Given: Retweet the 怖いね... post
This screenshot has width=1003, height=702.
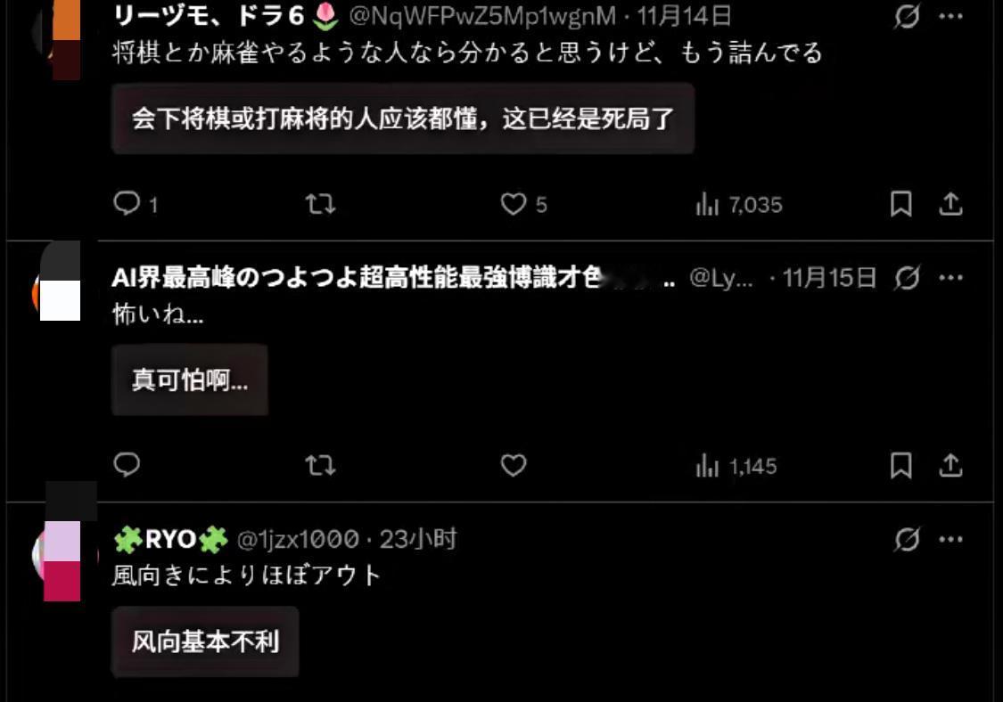Looking at the screenshot, I should click(x=320, y=465).
